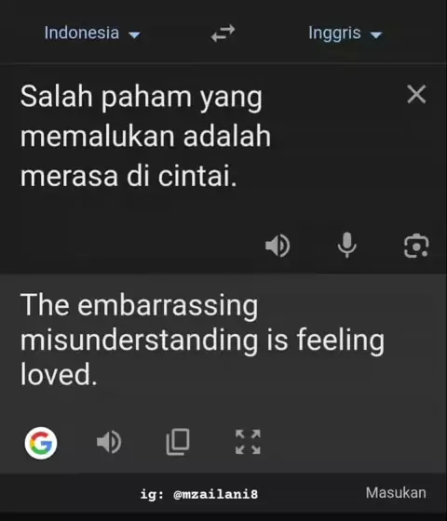Tap the word "loved." in the result
The image size is (447, 521).
[59, 374]
